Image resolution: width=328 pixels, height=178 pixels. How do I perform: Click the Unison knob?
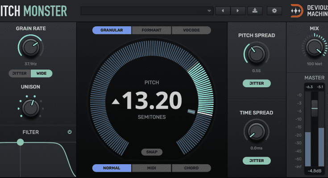29,107
